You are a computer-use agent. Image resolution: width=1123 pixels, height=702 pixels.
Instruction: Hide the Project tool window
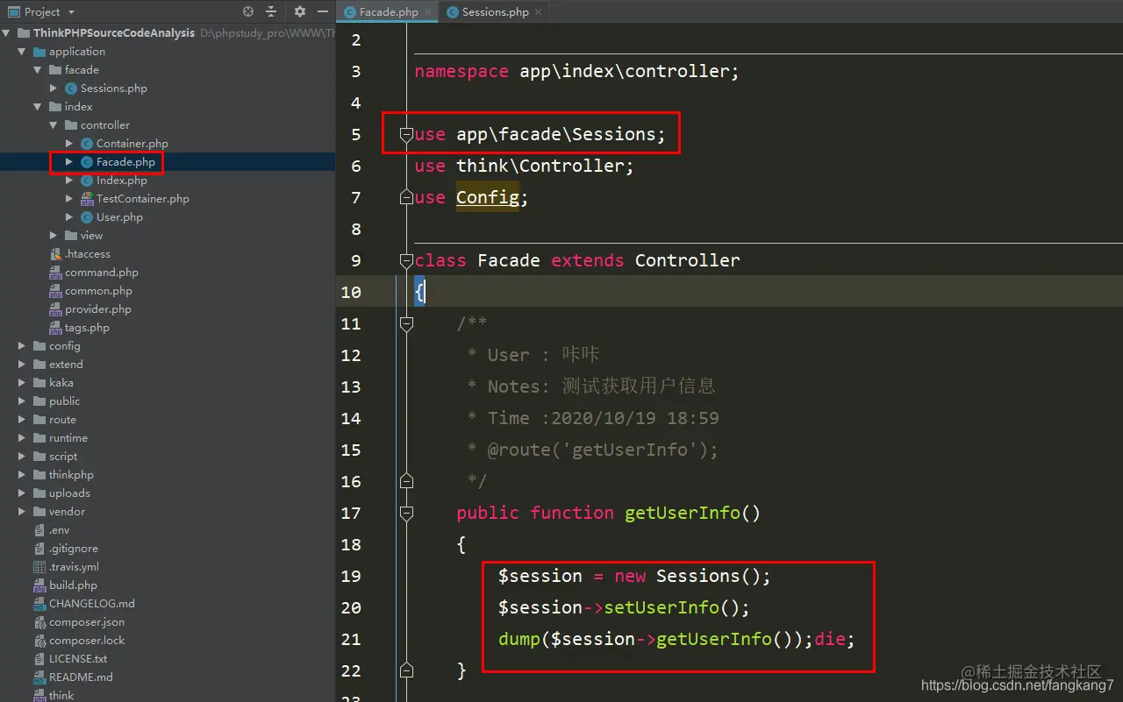(323, 12)
